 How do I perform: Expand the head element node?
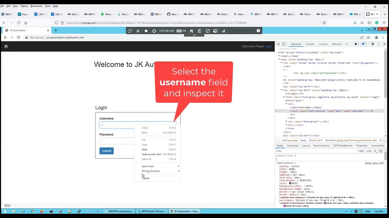(279, 56)
